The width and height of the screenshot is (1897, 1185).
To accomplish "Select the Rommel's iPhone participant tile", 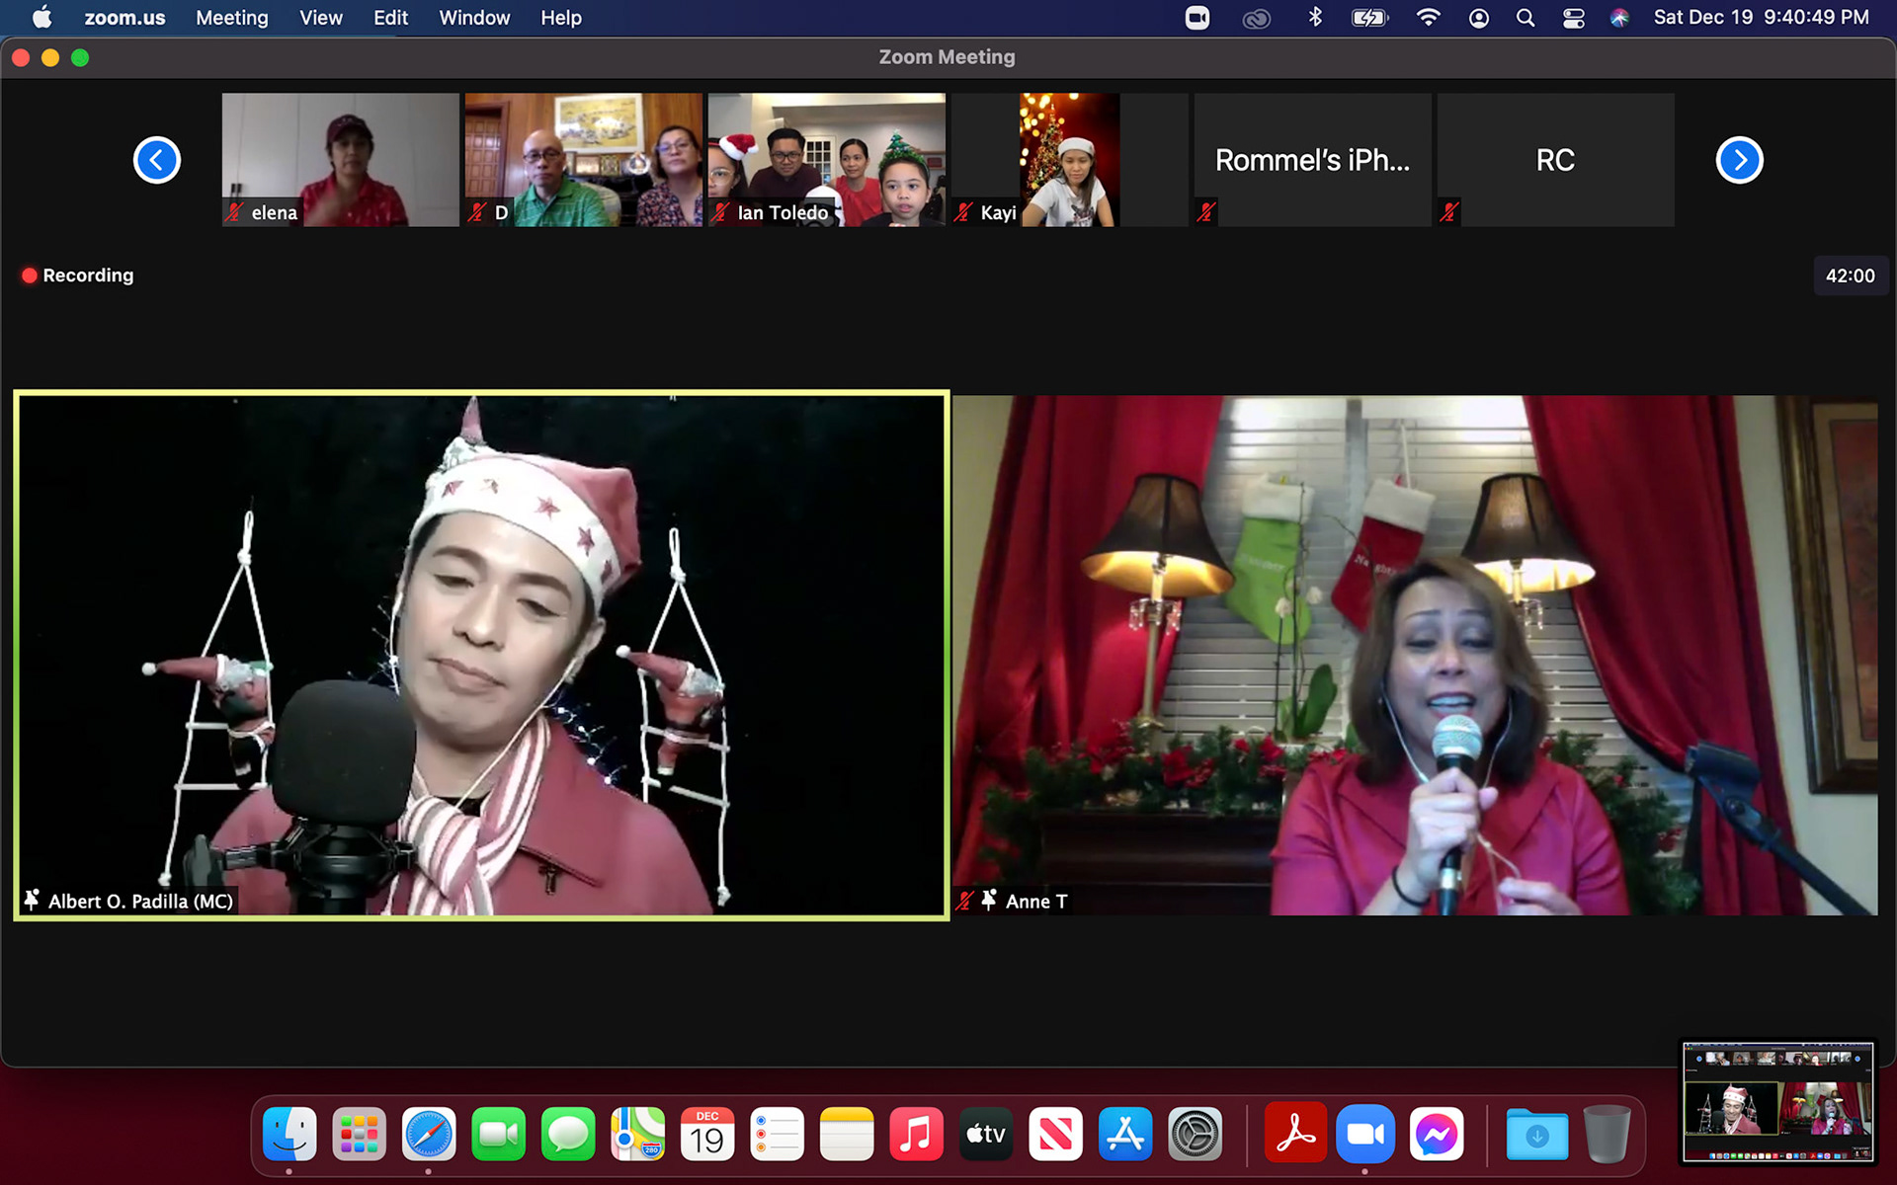I will (x=1312, y=160).
